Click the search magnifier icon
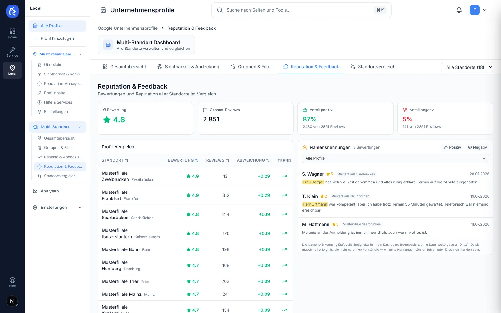The image size is (501, 313). tap(220, 10)
